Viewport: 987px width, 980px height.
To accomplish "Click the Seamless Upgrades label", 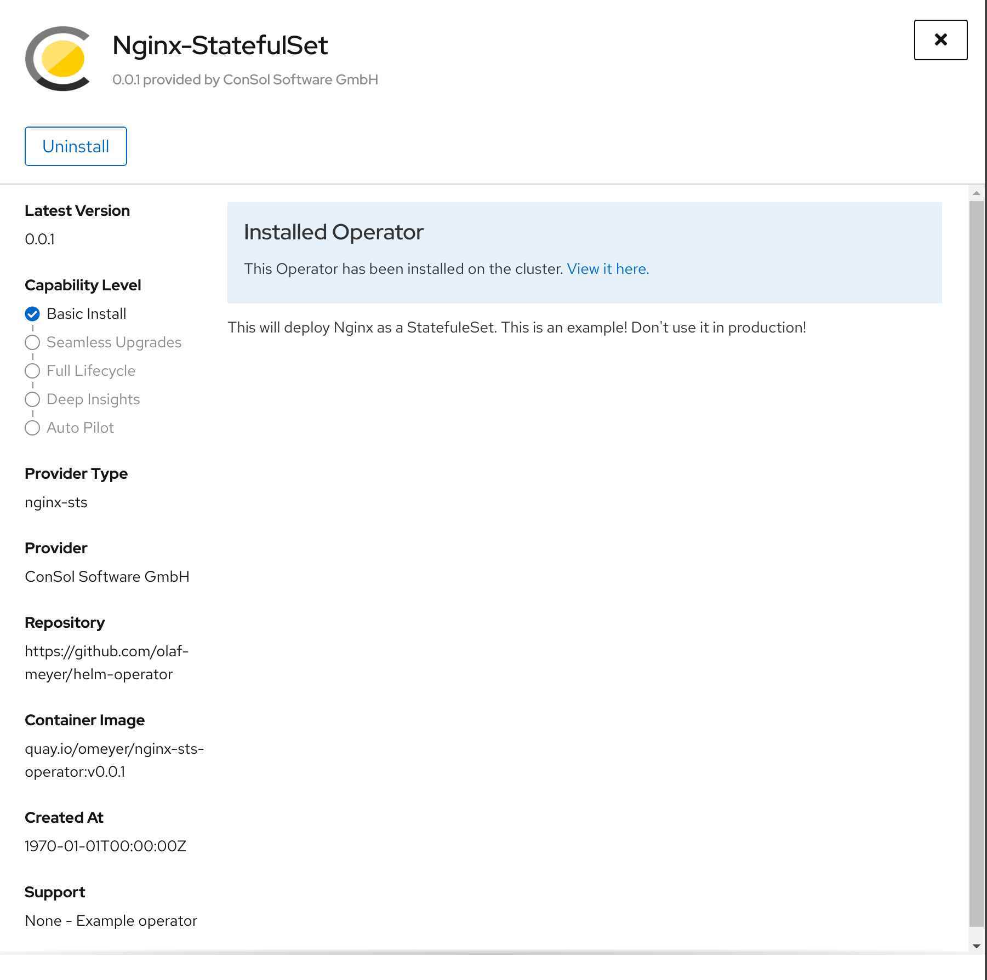I will point(114,342).
